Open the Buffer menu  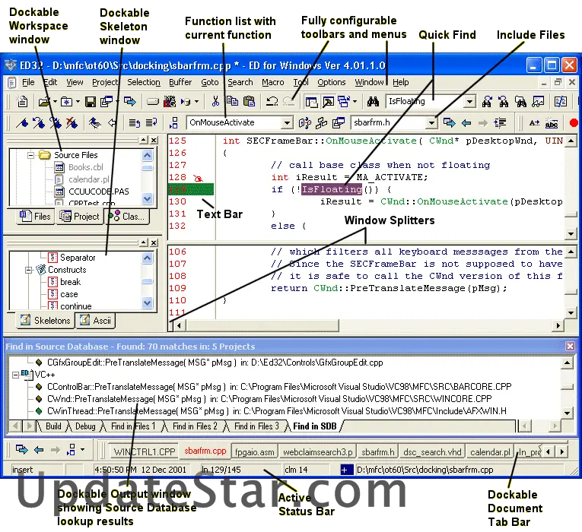pos(180,82)
